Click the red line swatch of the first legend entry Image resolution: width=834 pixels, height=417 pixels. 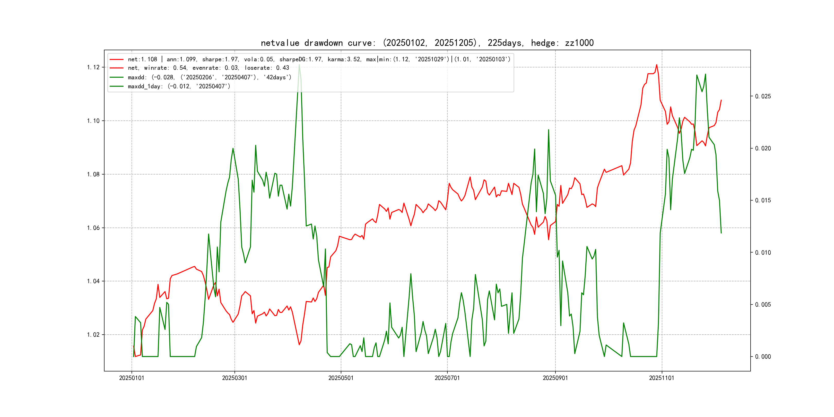[x=117, y=59]
